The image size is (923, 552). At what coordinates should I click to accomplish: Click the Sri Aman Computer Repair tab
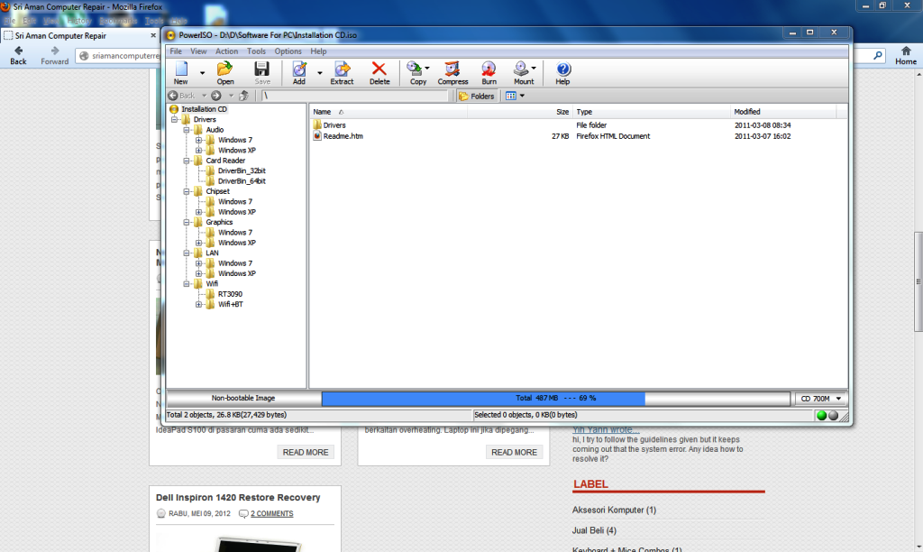(80, 35)
